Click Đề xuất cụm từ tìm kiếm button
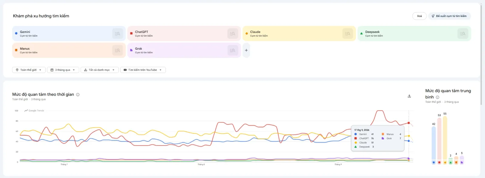 tap(450, 16)
